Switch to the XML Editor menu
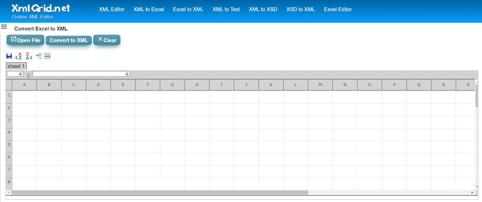 112,9
